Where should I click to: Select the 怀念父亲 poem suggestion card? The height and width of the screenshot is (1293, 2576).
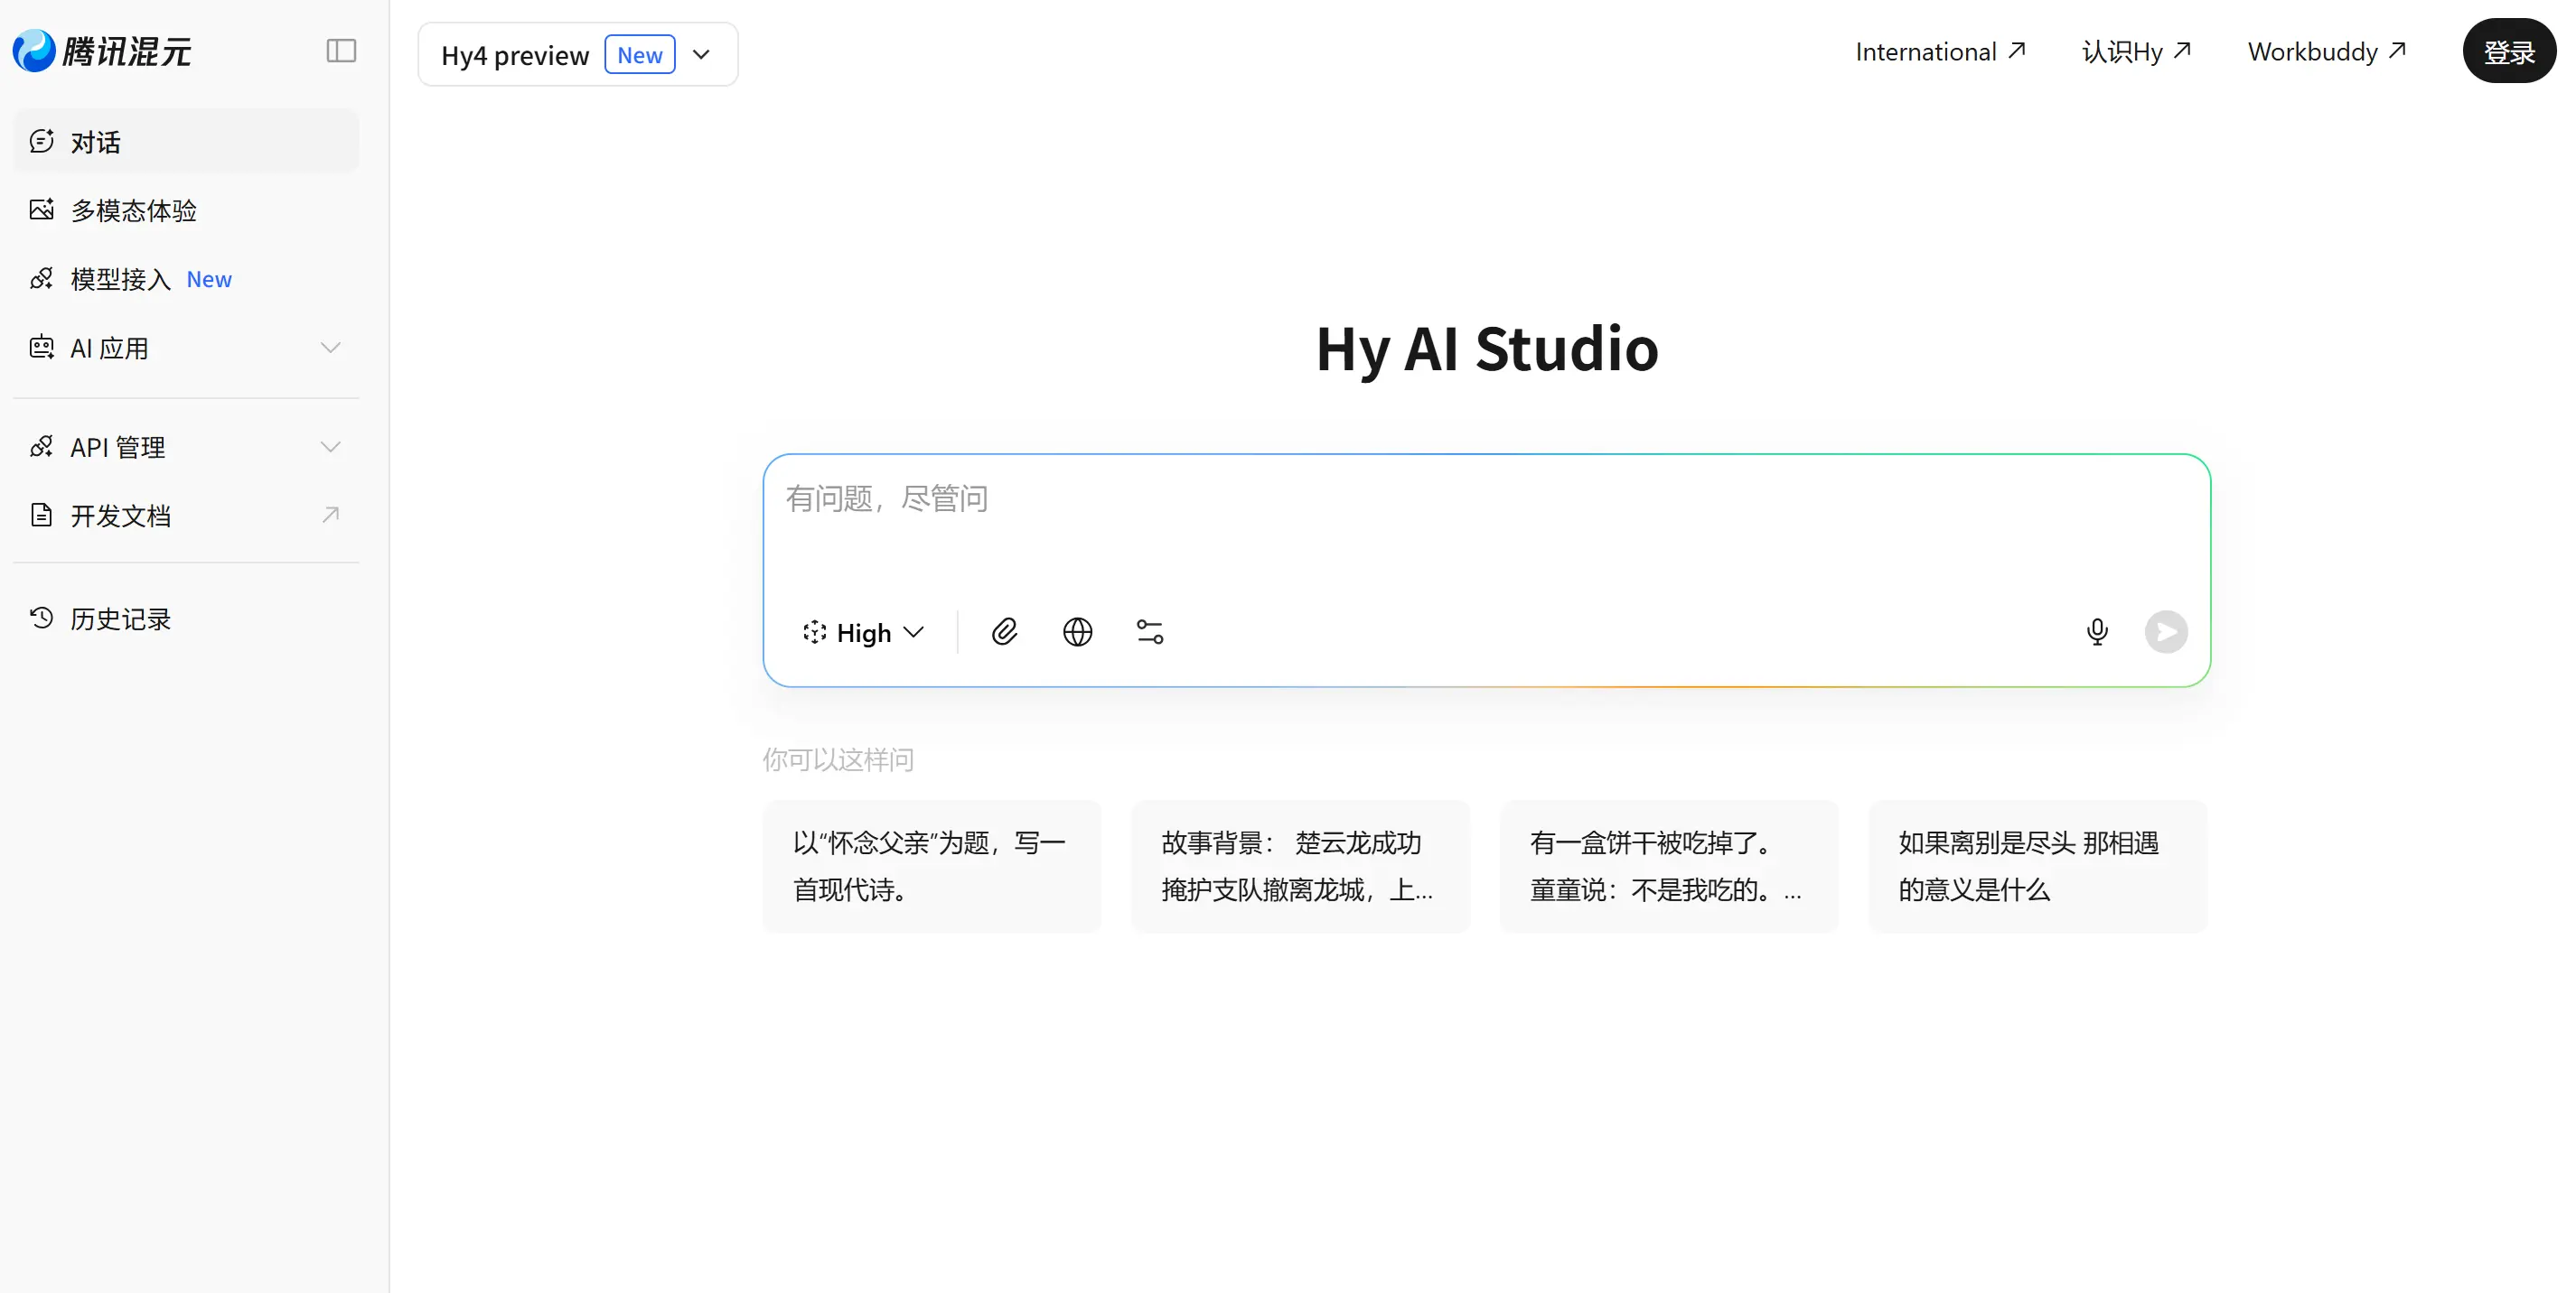[x=932, y=866]
